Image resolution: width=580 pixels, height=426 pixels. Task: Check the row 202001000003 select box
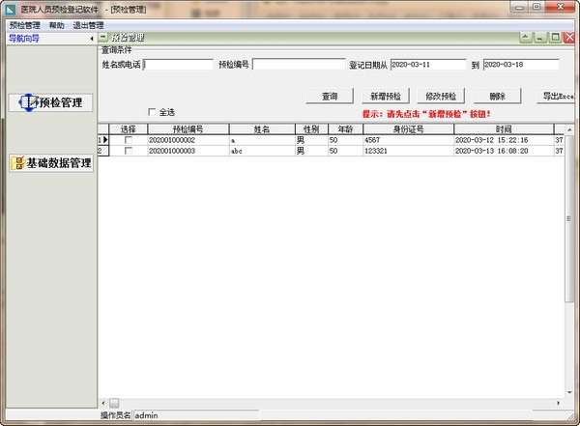[129, 151]
